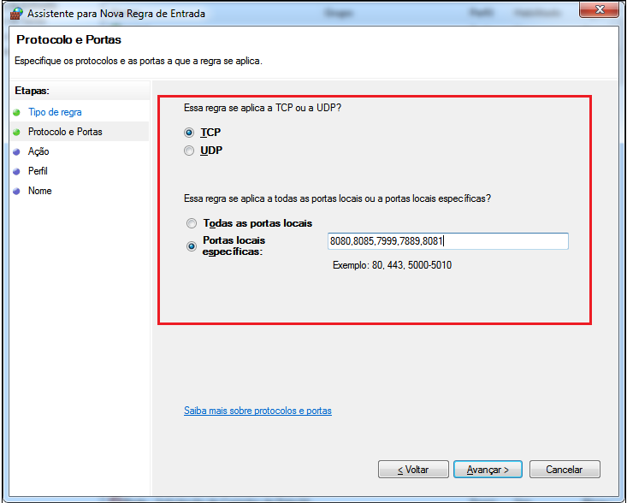The width and height of the screenshot is (627, 503).
Task: Click the local ports question text
Action: (338, 198)
